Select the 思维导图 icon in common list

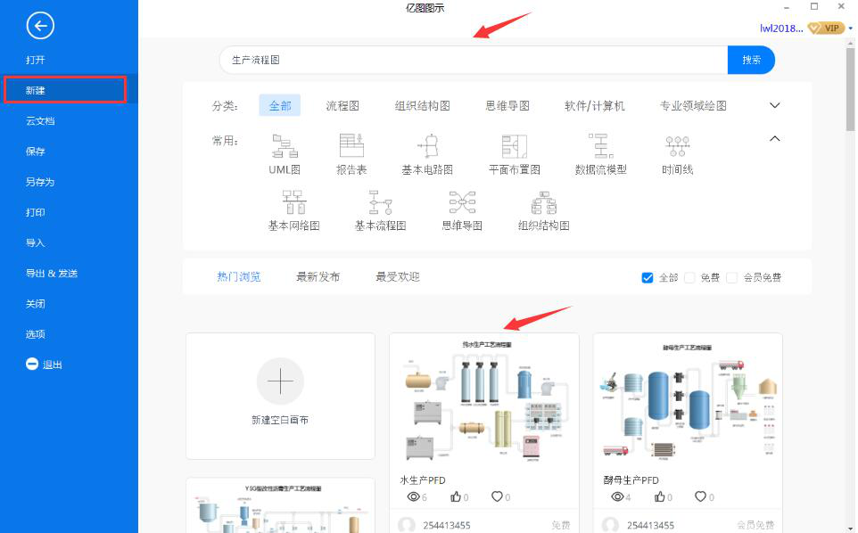tap(462, 201)
